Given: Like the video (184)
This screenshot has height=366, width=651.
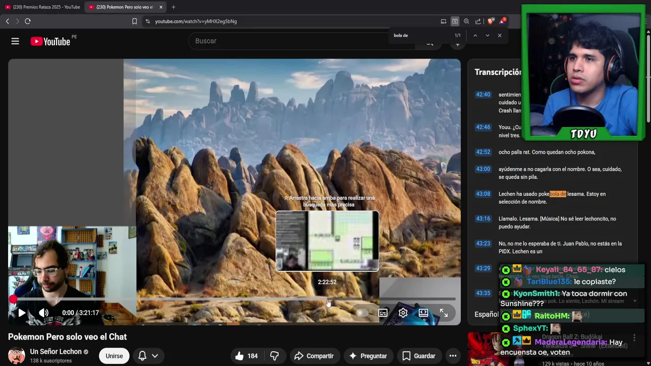Looking at the screenshot, I should click(246, 356).
